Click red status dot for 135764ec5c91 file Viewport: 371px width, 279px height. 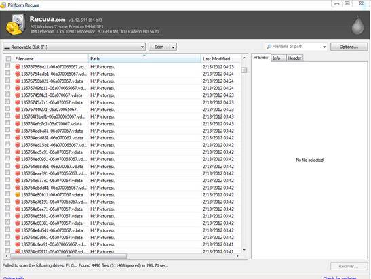tap(18, 152)
